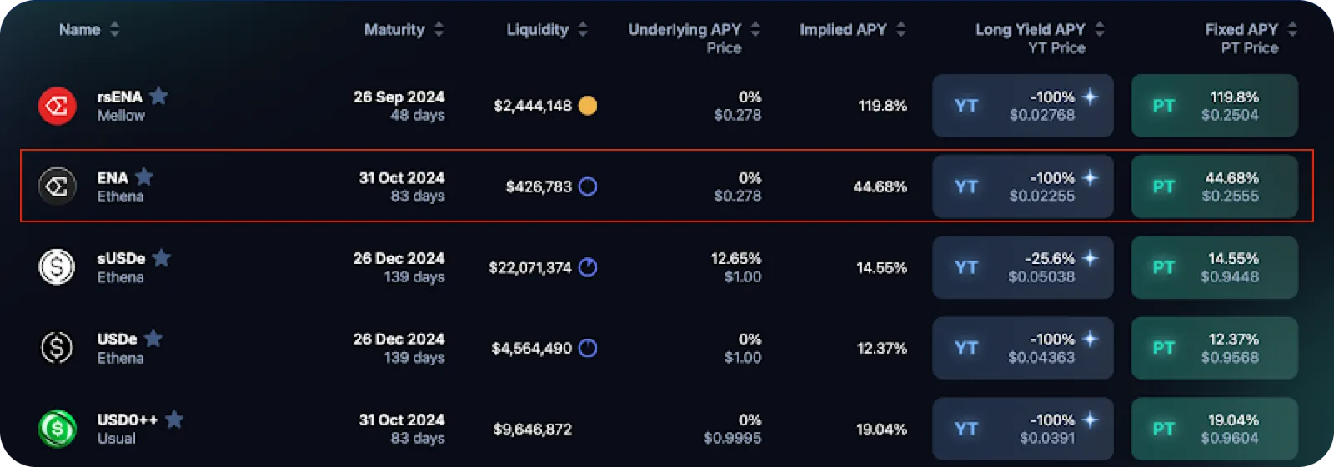The image size is (1334, 467).
Task: Click the sparkle icon in ENA YT button
Action: click(1090, 177)
